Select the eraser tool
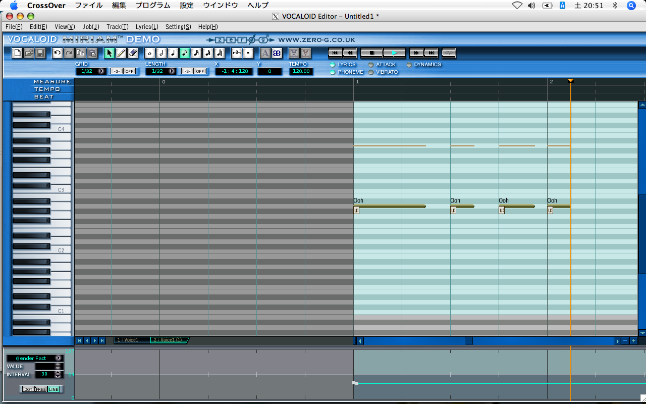Viewport: 646px width, 404px height. 133,53
